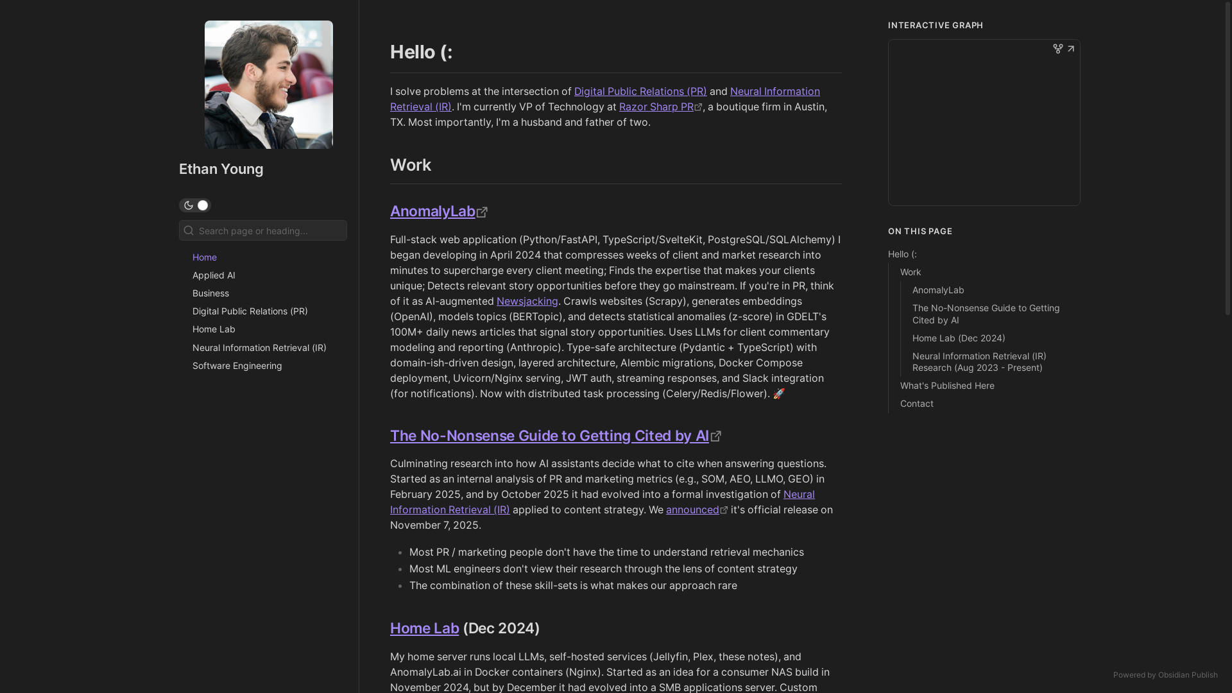Jump to Neural Information Retrieval Research outline entry
The image size is (1232, 693).
click(x=979, y=362)
